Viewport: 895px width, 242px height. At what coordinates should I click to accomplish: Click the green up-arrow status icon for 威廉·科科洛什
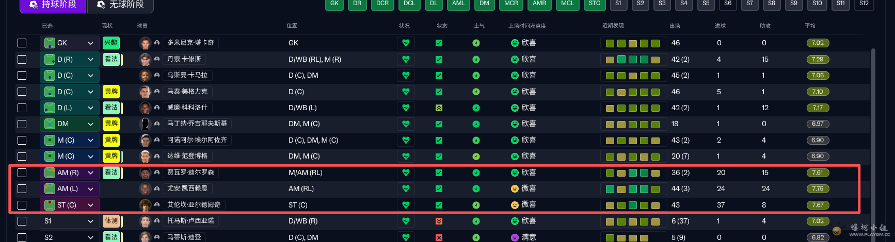pyautogui.click(x=439, y=108)
